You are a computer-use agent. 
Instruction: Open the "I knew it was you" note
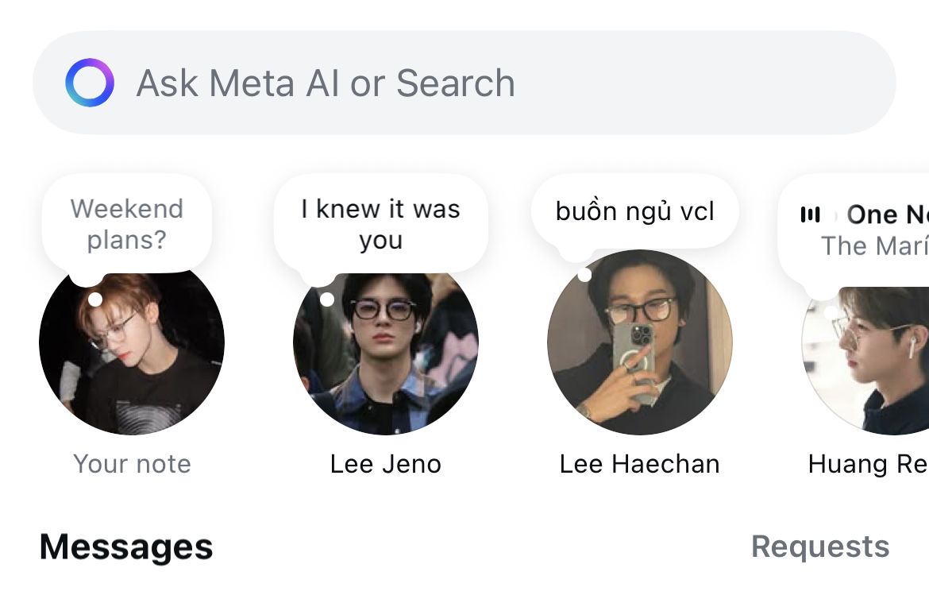(380, 224)
